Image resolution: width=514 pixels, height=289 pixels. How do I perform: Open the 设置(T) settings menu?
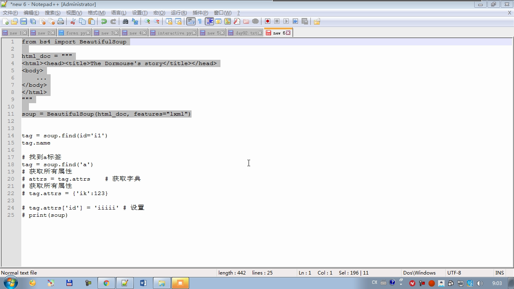pos(140,13)
